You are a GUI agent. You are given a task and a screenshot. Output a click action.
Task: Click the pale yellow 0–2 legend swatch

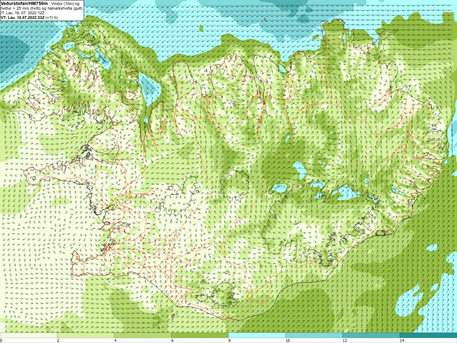29,335
